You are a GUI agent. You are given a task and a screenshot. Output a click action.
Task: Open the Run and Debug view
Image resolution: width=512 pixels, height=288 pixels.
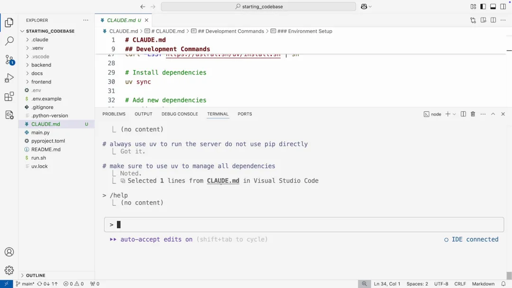coord(9,78)
